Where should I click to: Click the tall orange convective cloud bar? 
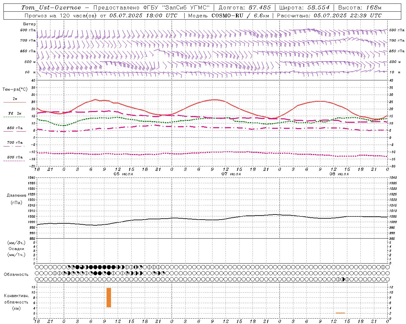(109, 297)
